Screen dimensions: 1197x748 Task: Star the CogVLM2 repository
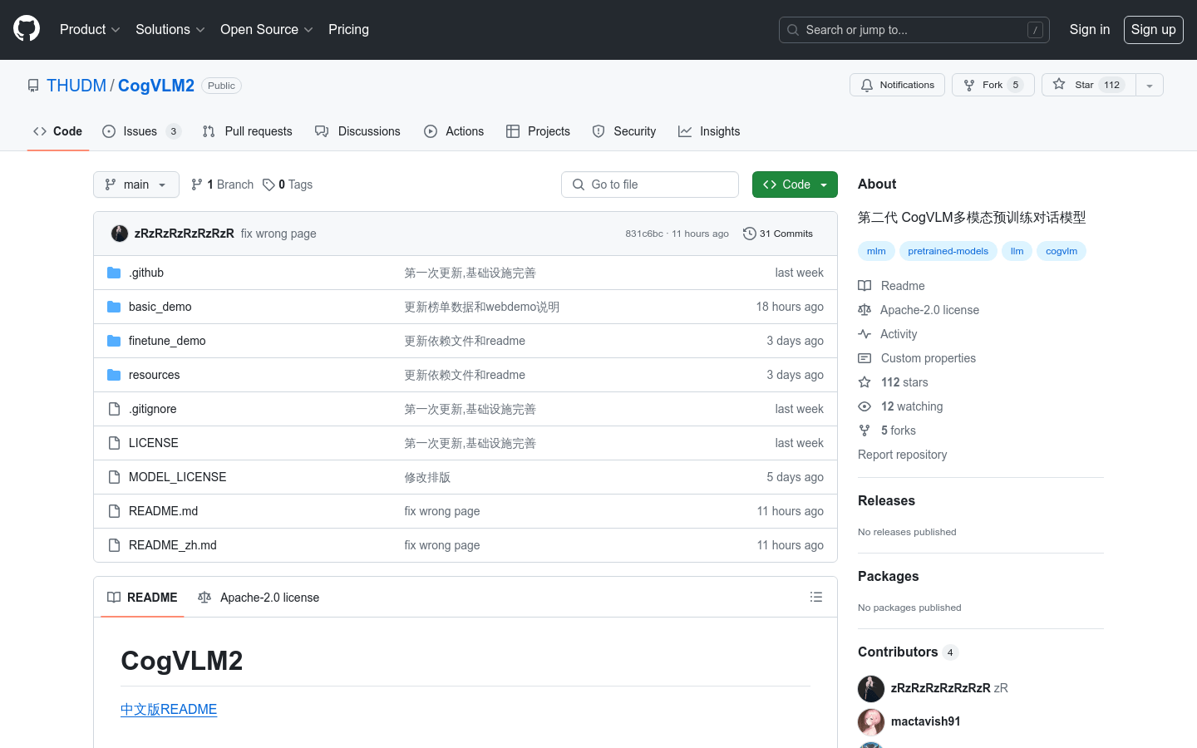(x=1088, y=85)
